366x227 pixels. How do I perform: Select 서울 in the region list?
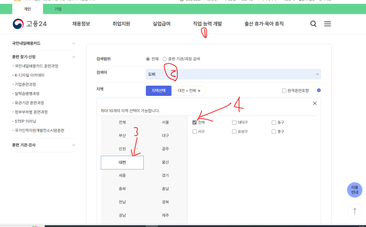(x=165, y=122)
